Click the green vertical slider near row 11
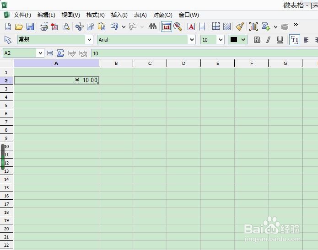 (x=3, y=157)
